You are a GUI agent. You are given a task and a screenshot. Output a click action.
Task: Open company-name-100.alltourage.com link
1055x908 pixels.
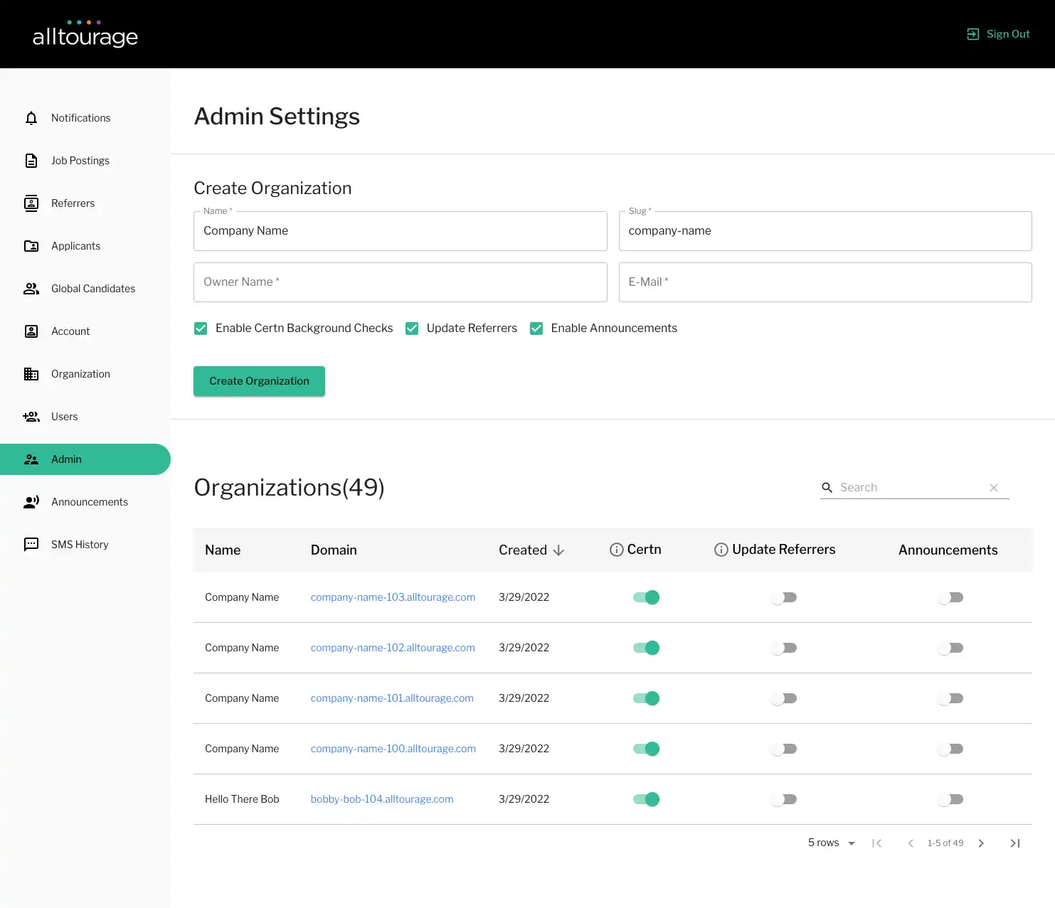393,749
